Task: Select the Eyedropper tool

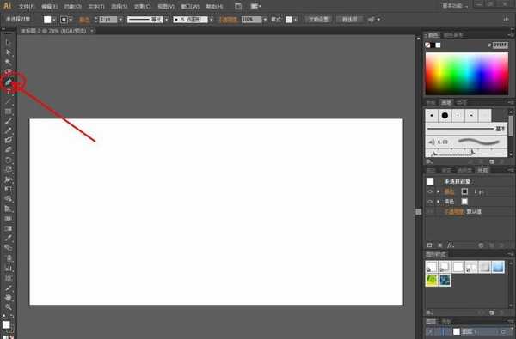Action: point(9,238)
